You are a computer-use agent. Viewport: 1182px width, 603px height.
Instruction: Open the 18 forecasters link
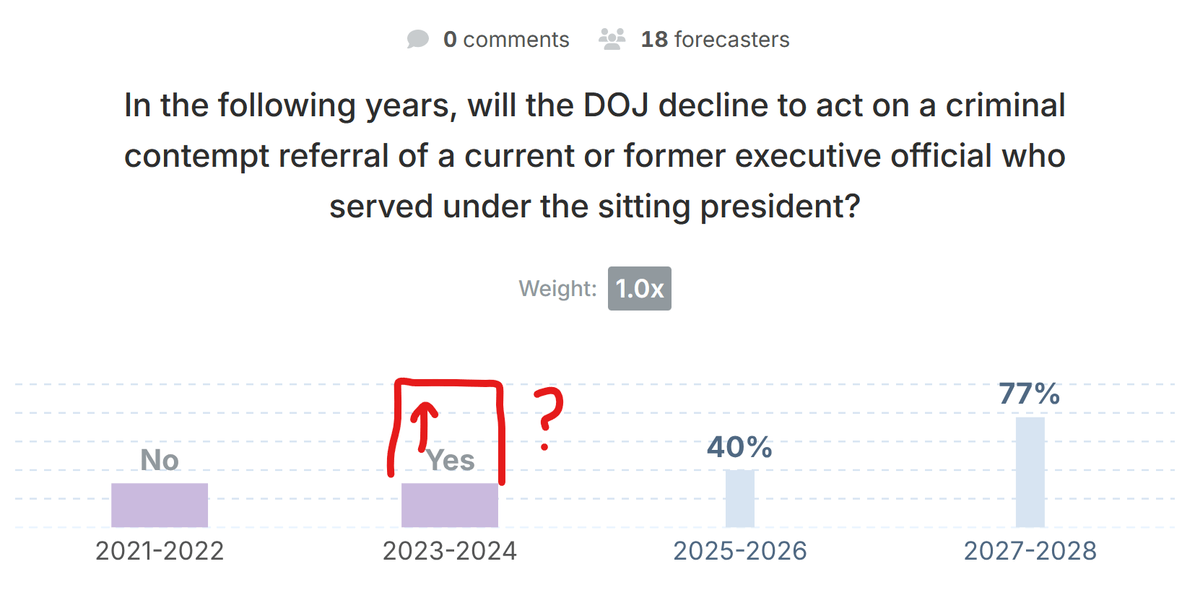(715, 39)
